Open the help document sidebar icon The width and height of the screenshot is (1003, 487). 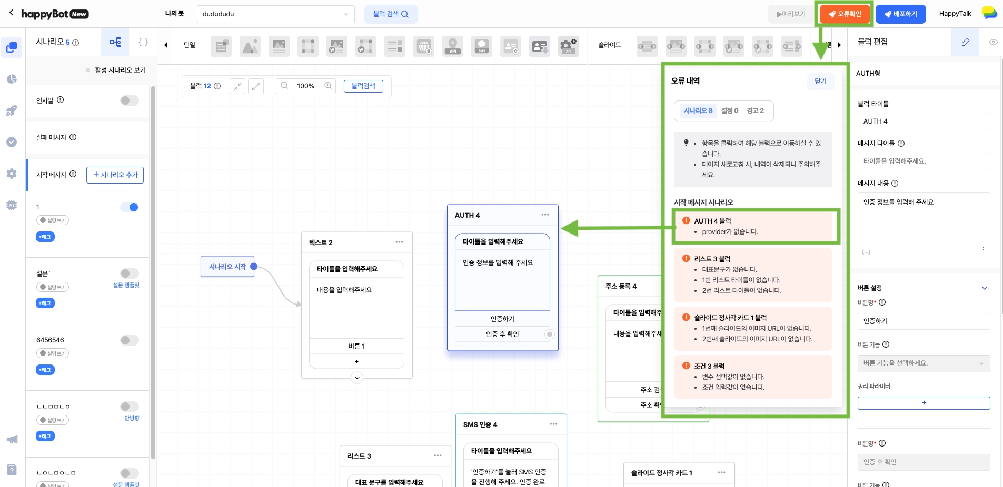pyautogui.click(x=12, y=470)
